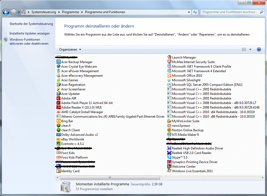Screen dimensions: 267x196
Task: Click the Windows Live Essentials 2011 icon
Action: click(x=169, y=171)
